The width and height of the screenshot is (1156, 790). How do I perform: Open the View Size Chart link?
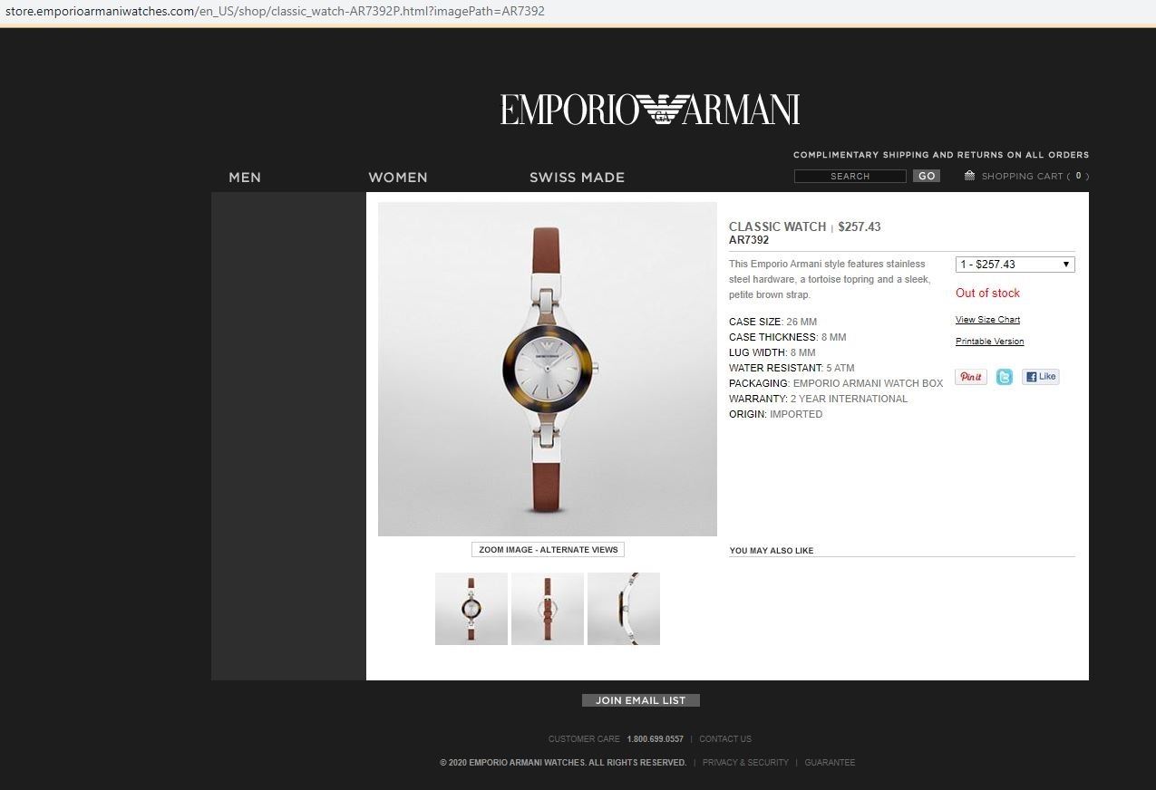[987, 320]
